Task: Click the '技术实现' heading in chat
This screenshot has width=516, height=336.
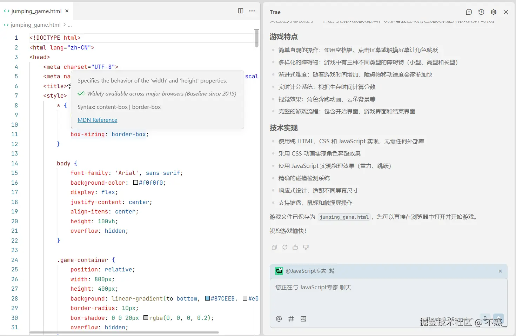Action: click(284, 128)
